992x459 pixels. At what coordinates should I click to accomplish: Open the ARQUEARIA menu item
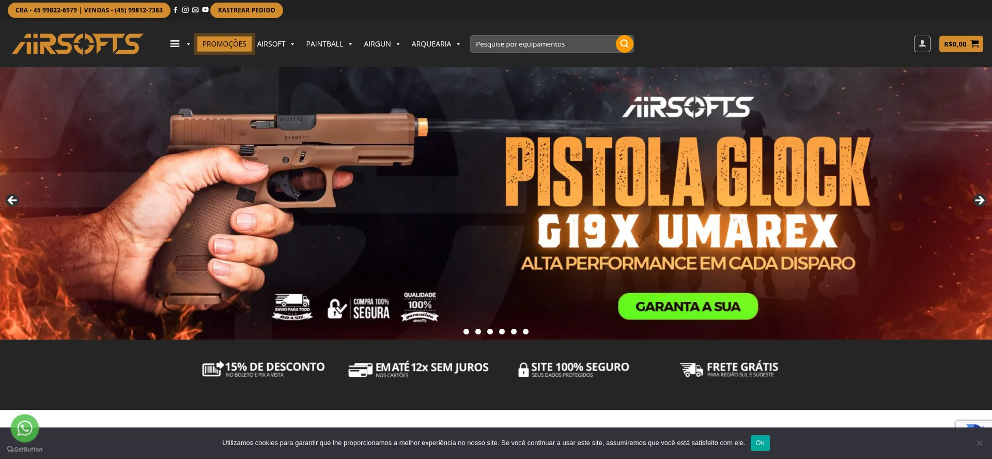(436, 44)
